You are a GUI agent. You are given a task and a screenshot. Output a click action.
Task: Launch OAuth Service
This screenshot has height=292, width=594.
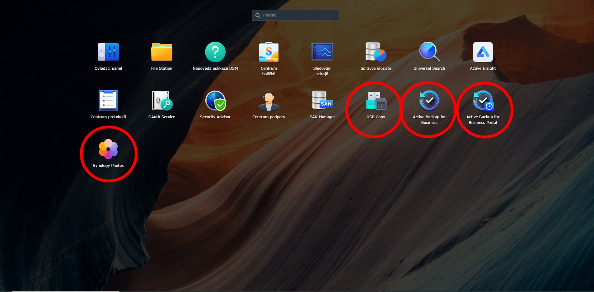(x=161, y=101)
